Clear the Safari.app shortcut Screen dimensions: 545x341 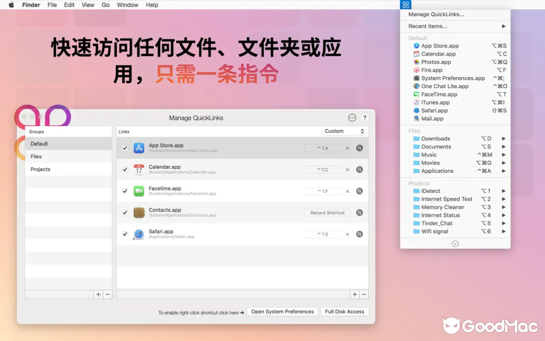point(347,234)
